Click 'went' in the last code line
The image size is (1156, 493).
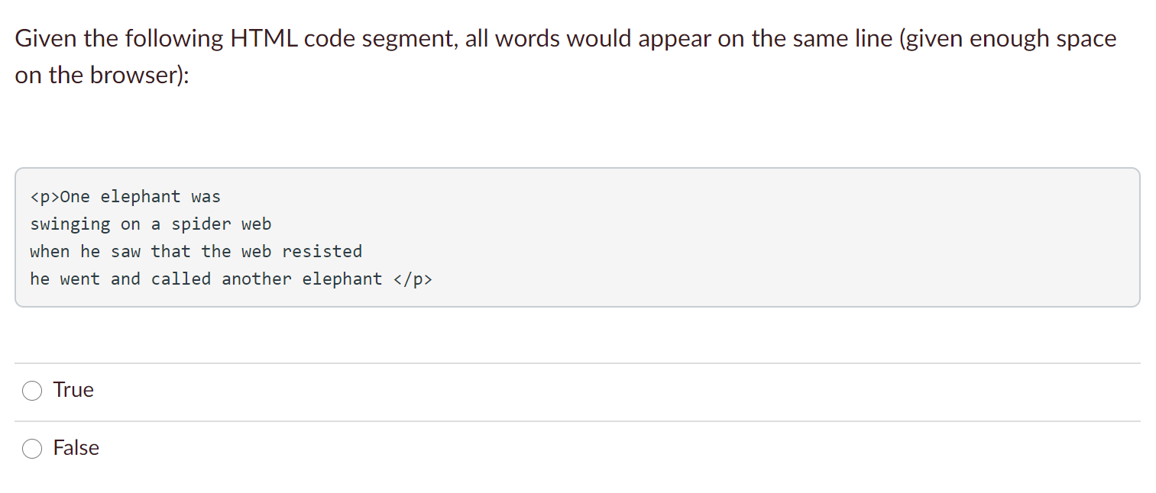point(80,279)
